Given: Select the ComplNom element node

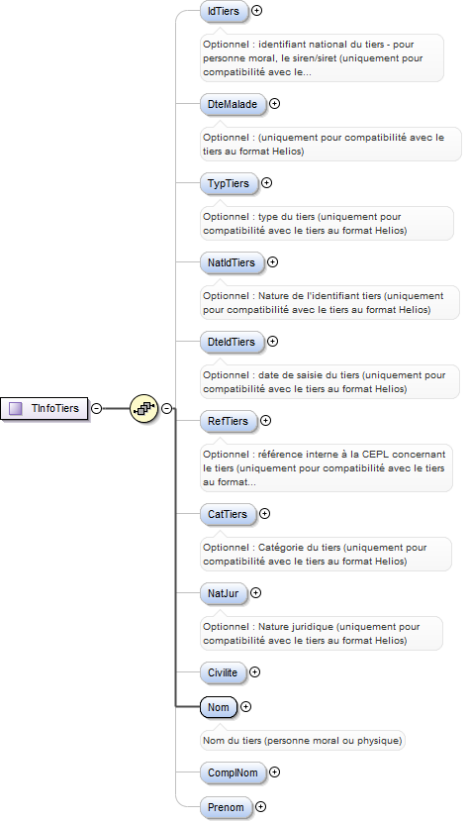Looking at the screenshot, I should coord(233,772).
